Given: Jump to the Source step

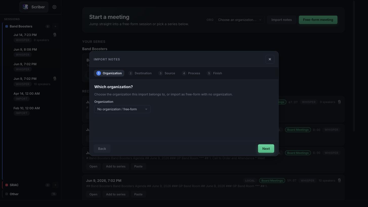Looking at the screenshot, I should point(167,73).
